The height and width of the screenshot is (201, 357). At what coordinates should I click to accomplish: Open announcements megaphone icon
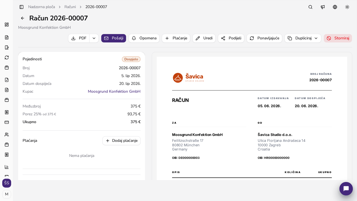pyautogui.click(x=323, y=7)
